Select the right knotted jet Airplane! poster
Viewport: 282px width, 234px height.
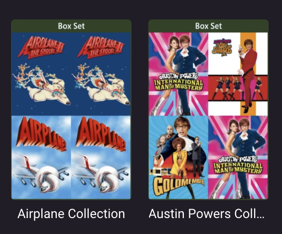101,157
